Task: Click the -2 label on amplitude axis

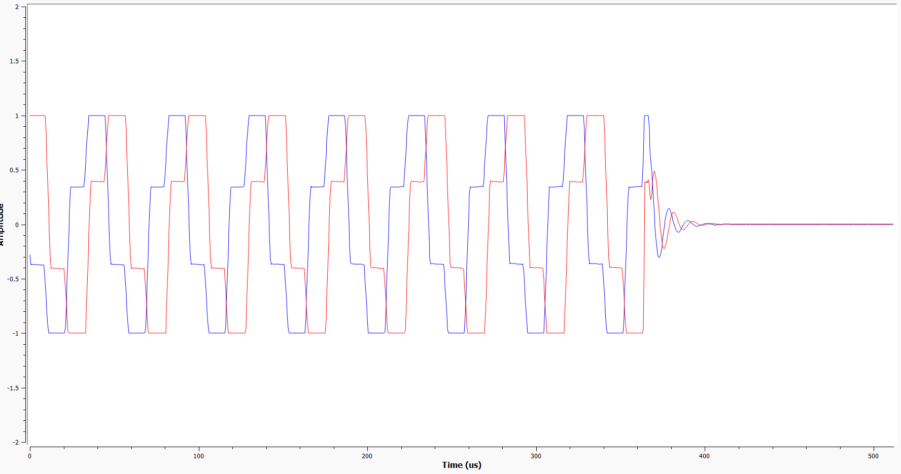Action: coord(15,443)
